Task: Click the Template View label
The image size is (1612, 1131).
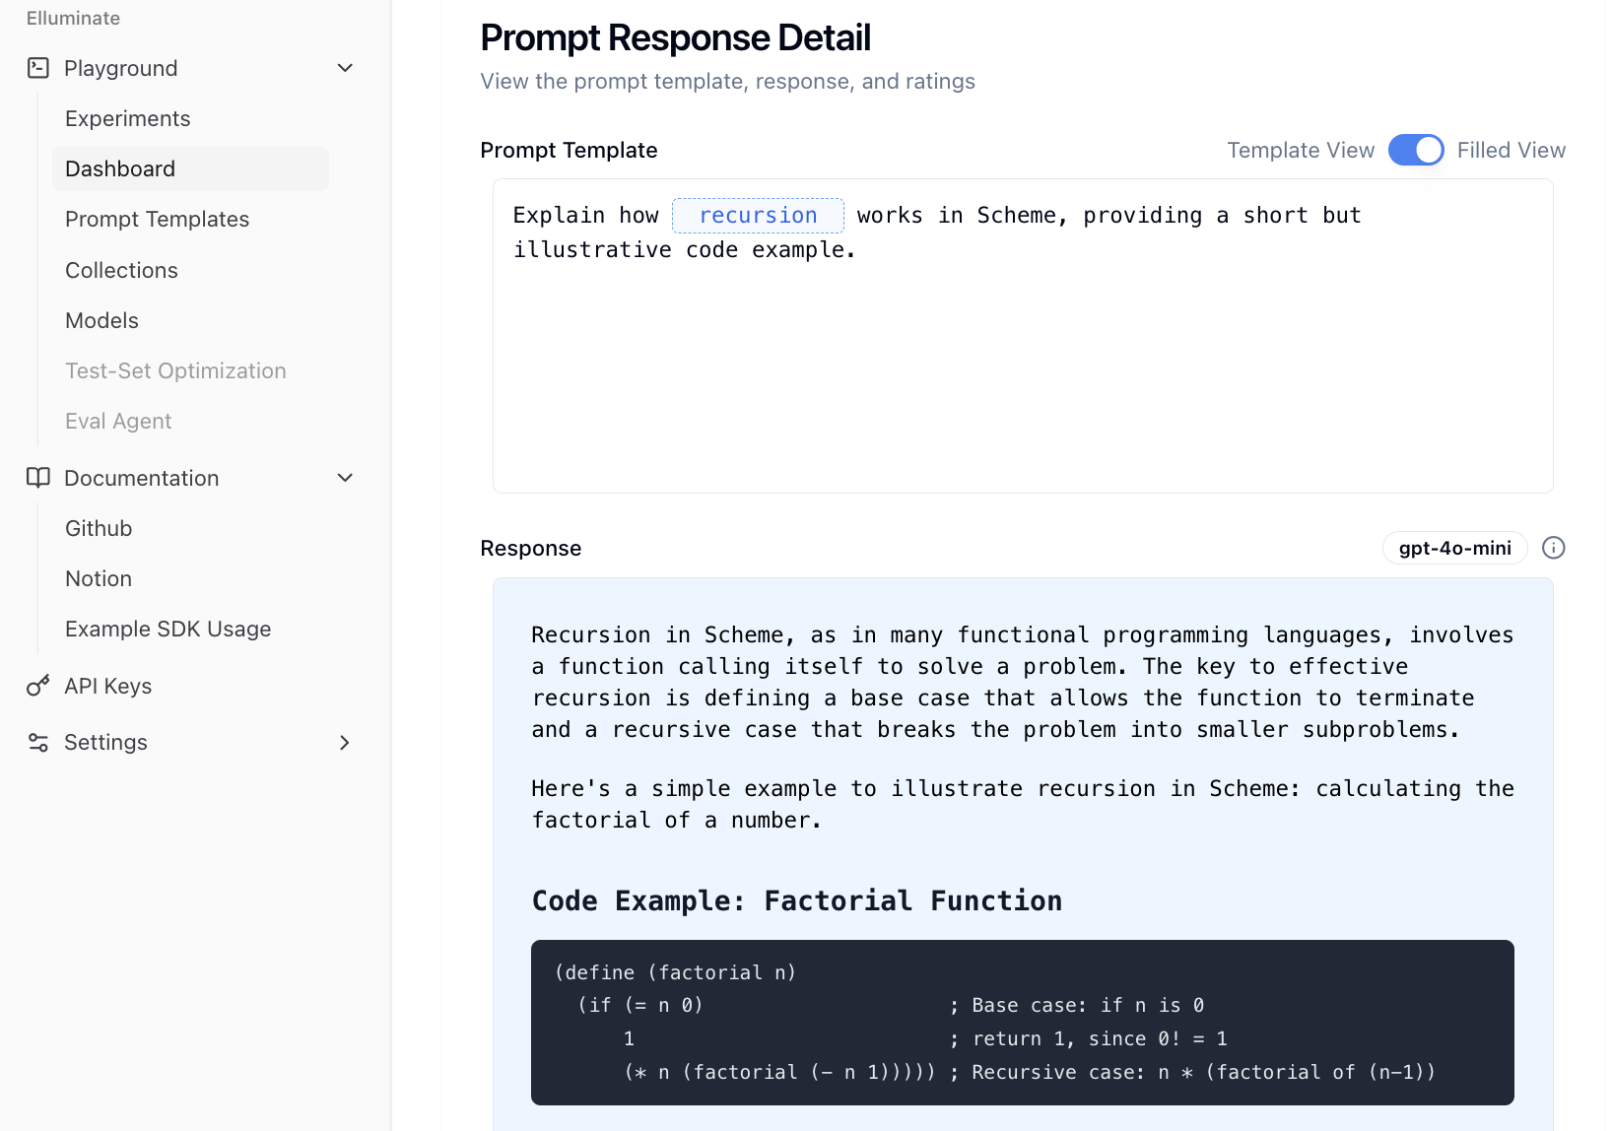Action: point(1301,150)
